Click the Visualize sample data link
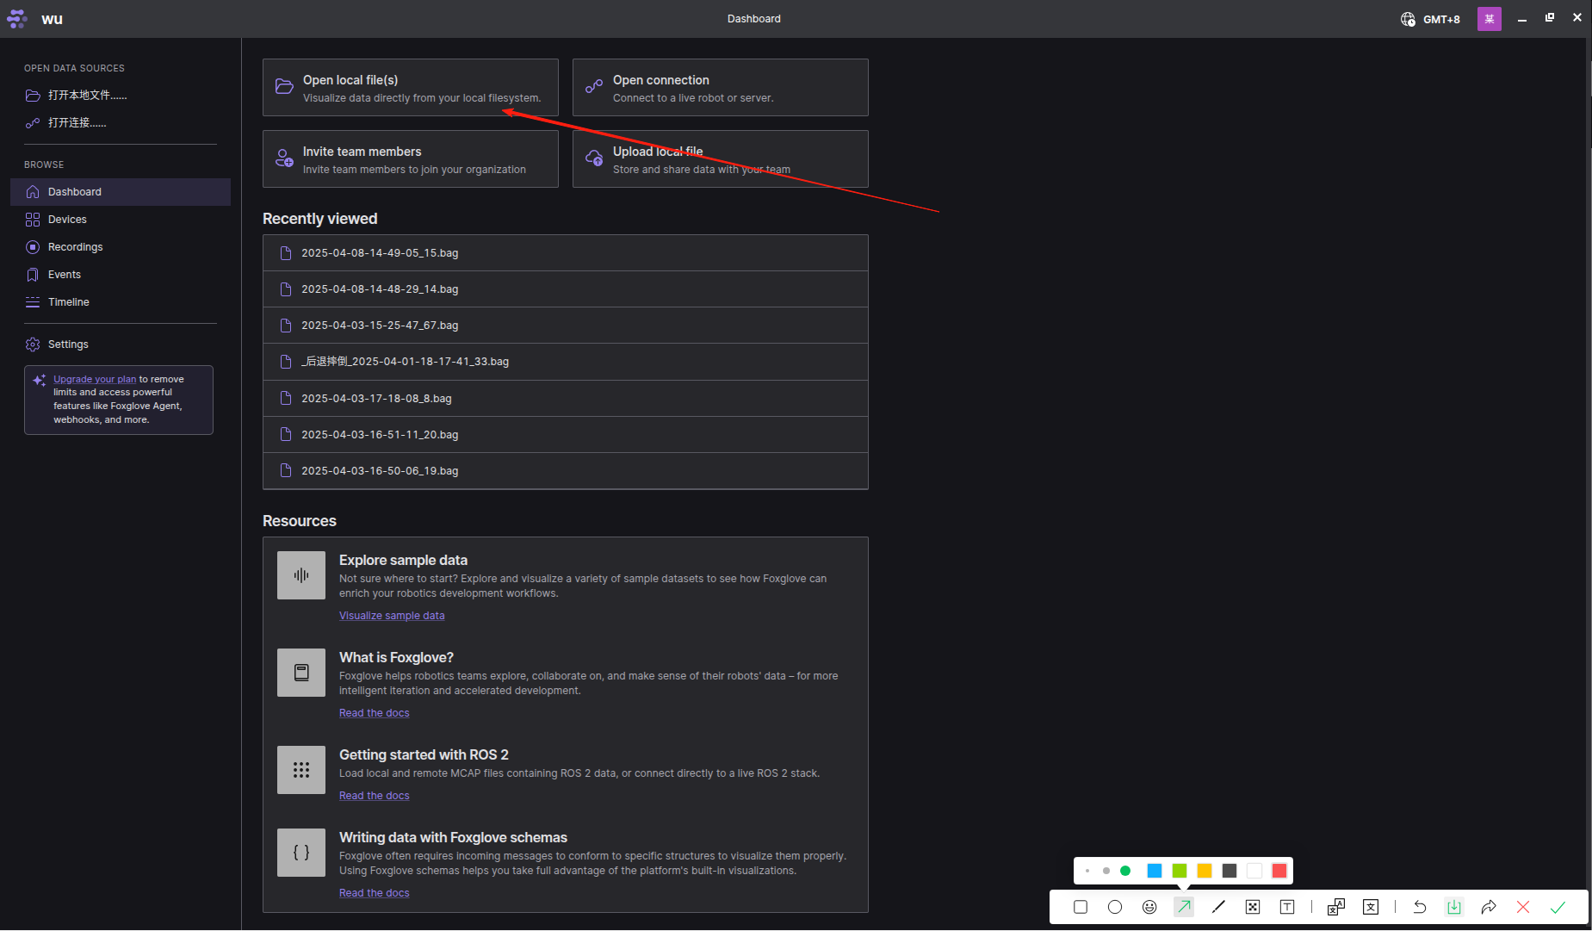Image resolution: width=1592 pixels, height=931 pixels. click(x=392, y=616)
